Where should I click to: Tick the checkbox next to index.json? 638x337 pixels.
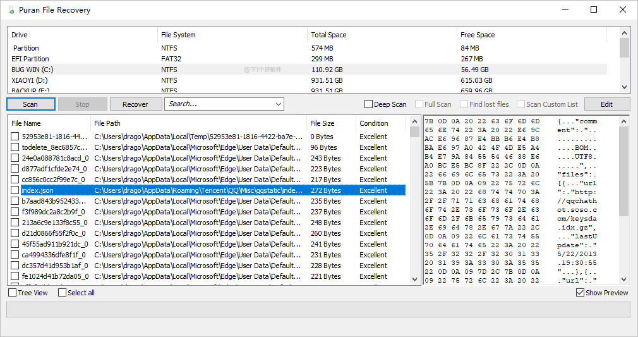(x=15, y=190)
